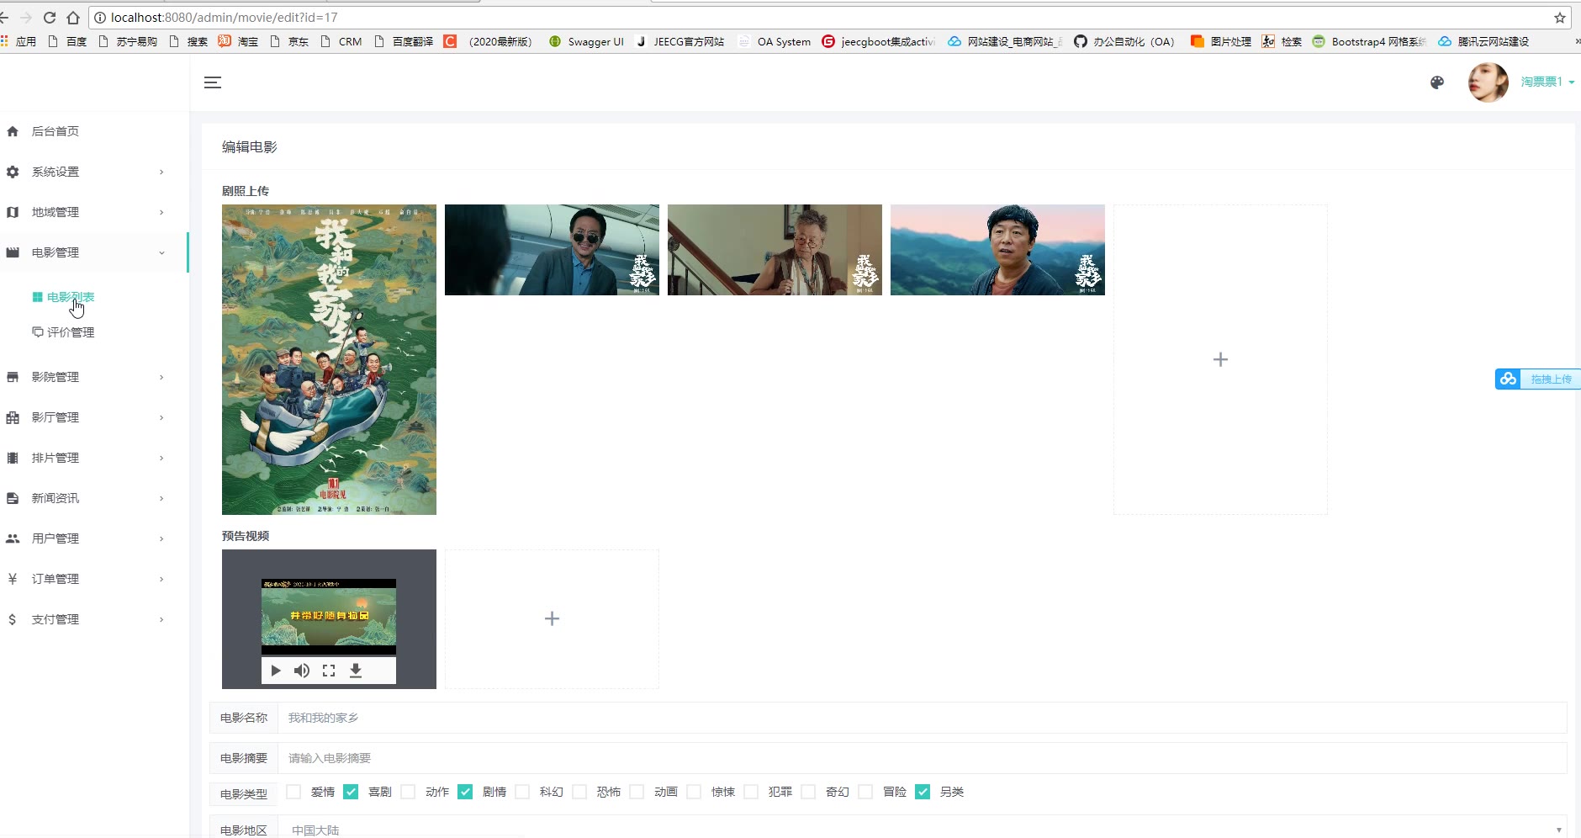Expand the 地域管理 menu chevron
This screenshot has width=1581, height=838.
coord(161,212)
